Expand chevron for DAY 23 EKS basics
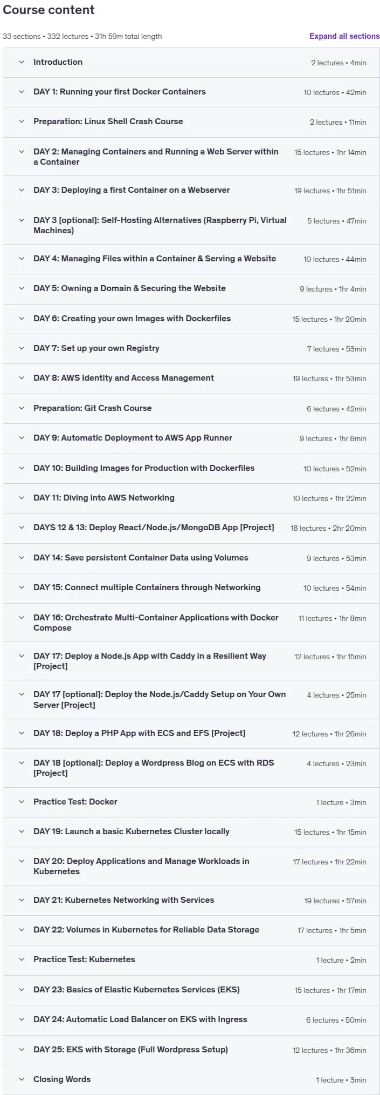380x1095 pixels. (x=22, y=990)
